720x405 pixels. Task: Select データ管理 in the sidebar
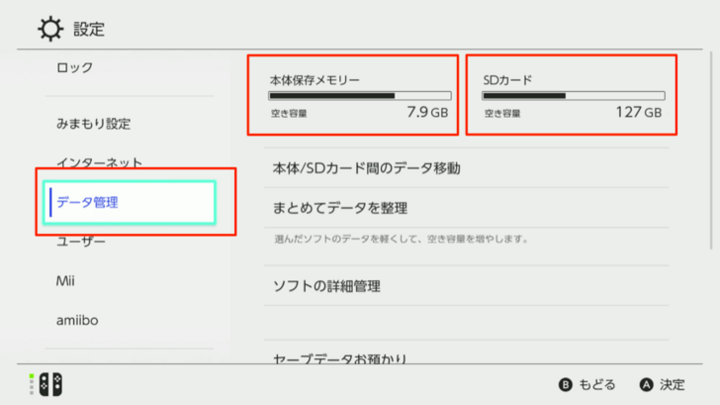click(x=87, y=202)
